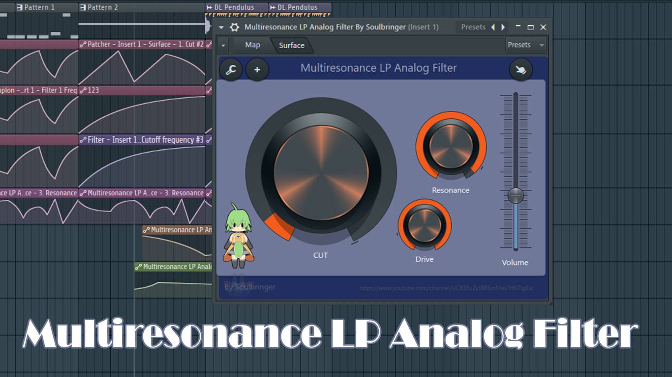Image resolution: width=672 pixels, height=377 pixels.
Task: Select Filter Insert 1 Cutoff frequency #3 clip
Action: tap(142, 140)
